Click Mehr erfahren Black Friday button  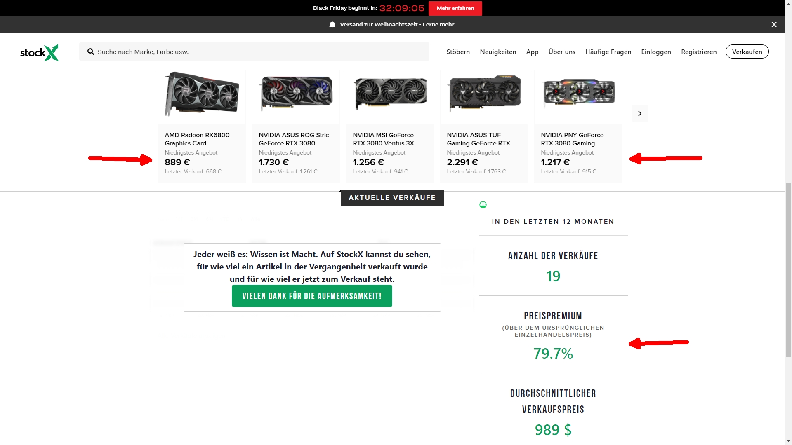click(x=455, y=8)
